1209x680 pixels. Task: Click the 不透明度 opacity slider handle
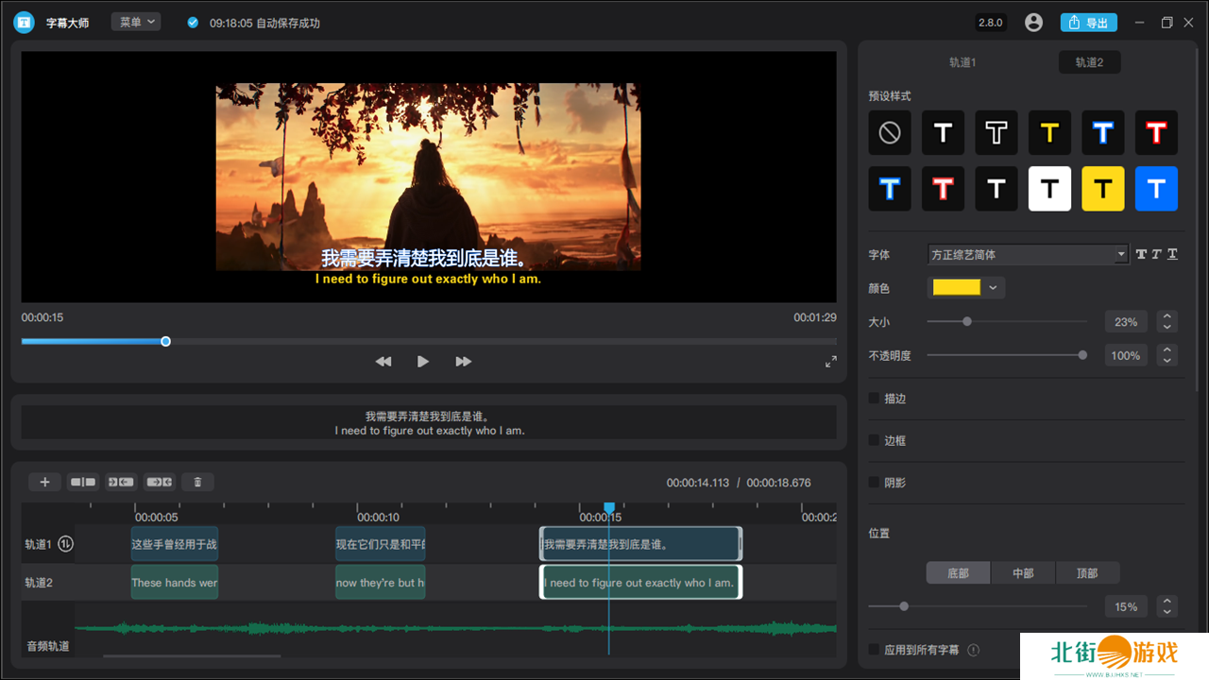coord(1082,356)
